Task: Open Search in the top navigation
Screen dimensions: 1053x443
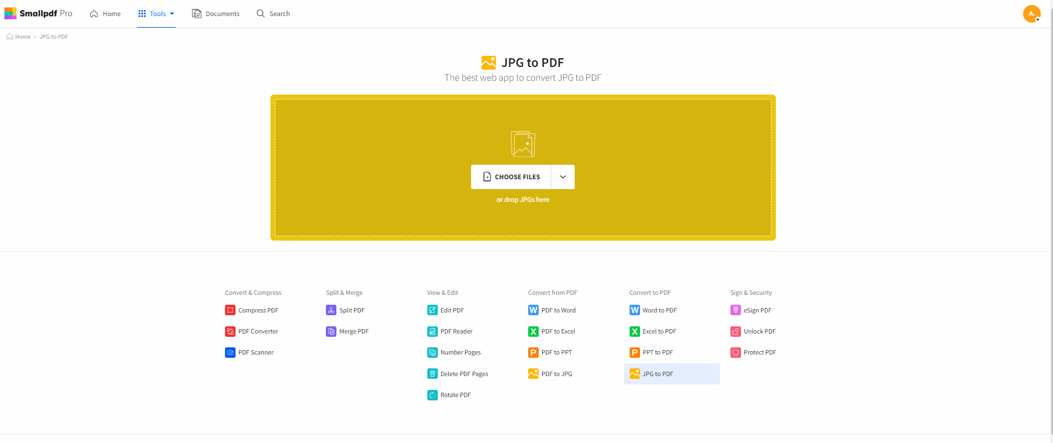Action: coord(273,13)
